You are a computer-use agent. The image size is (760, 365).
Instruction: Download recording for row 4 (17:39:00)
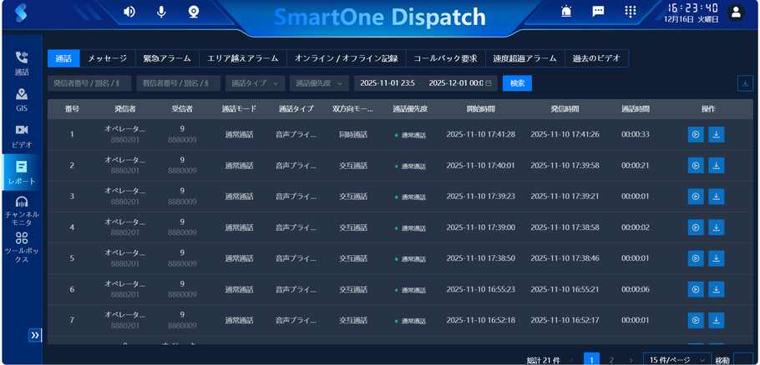pyautogui.click(x=717, y=227)
